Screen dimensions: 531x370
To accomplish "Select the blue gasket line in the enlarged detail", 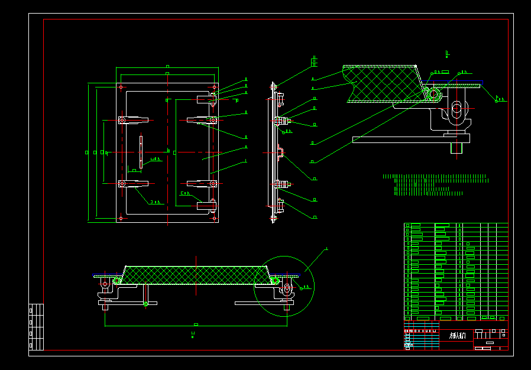I will click(x=452, y=82).
